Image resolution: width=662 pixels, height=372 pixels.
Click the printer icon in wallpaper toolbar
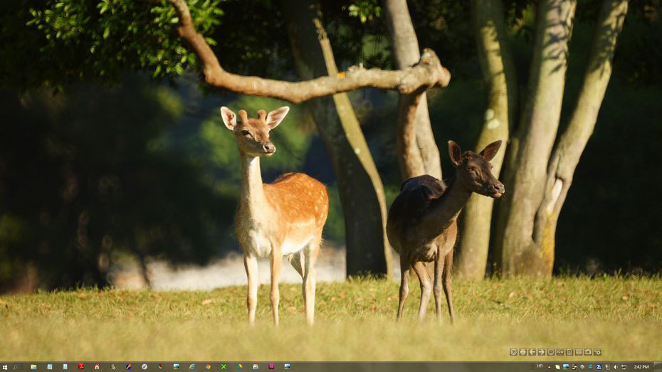[523, 352]
